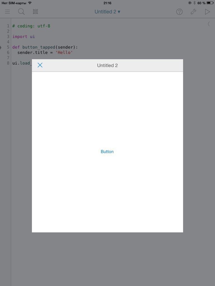
Task: Open the UI editor grid icon
Action: tap(35, 12)
